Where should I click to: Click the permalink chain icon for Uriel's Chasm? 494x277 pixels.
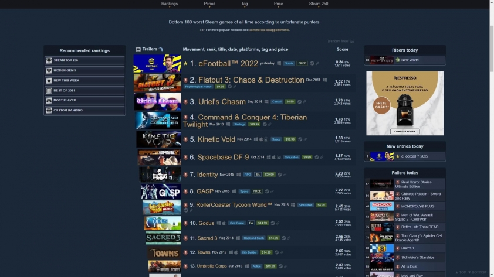click(304, 102)
